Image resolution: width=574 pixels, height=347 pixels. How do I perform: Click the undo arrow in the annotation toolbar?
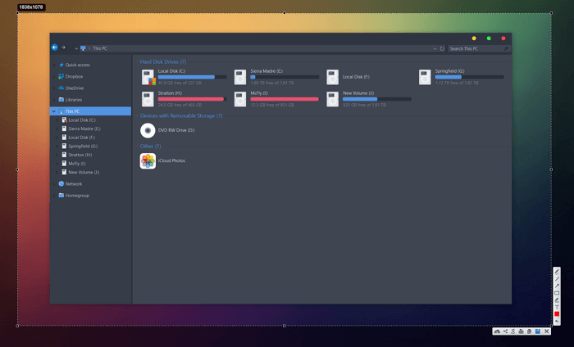[557, 322]
